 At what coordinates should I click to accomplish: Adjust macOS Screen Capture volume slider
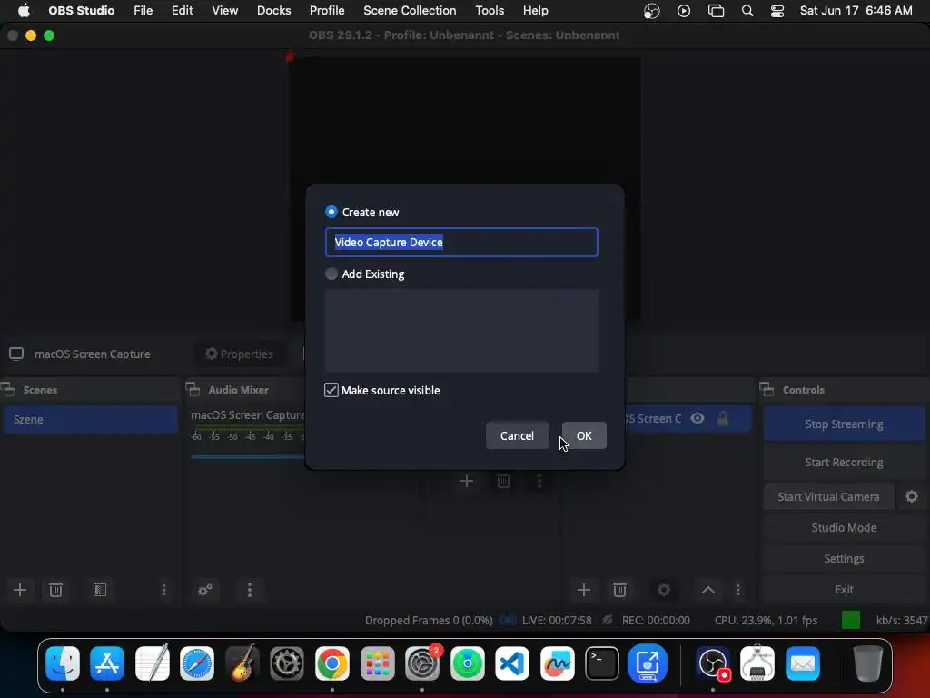tap(248, 456)
